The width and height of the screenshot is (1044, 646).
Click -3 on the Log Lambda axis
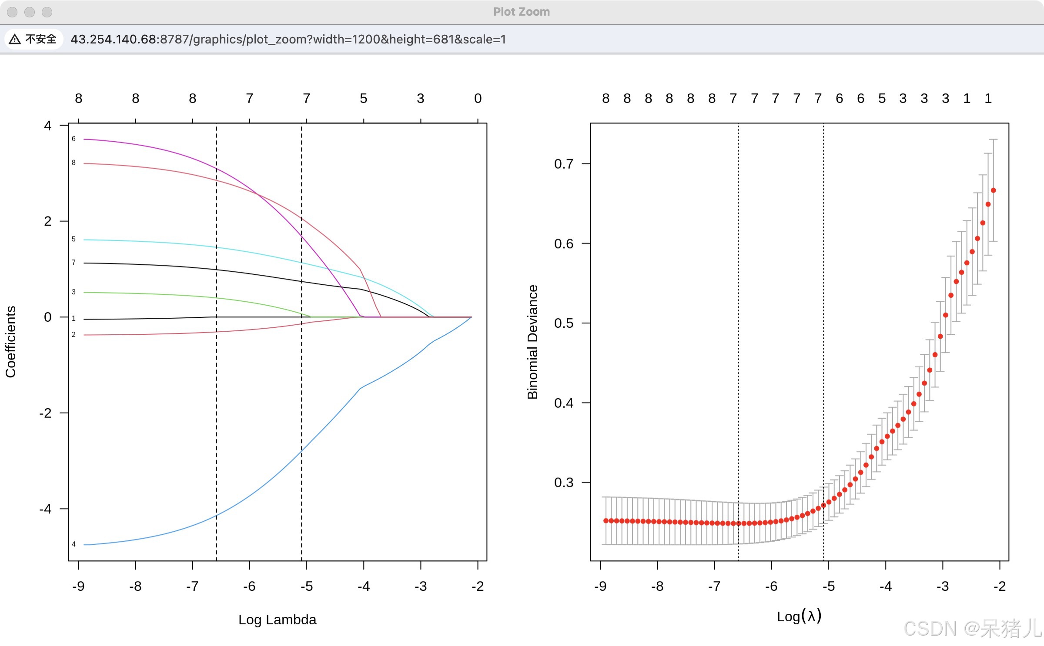pyautogui.click(x=421, y=586)
